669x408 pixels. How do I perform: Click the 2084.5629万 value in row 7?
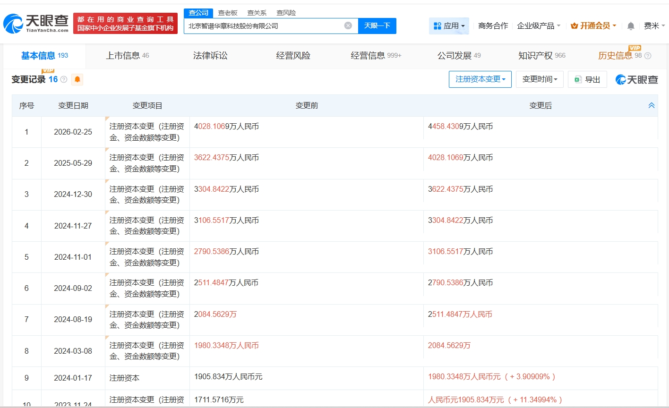tap(215, 314)
